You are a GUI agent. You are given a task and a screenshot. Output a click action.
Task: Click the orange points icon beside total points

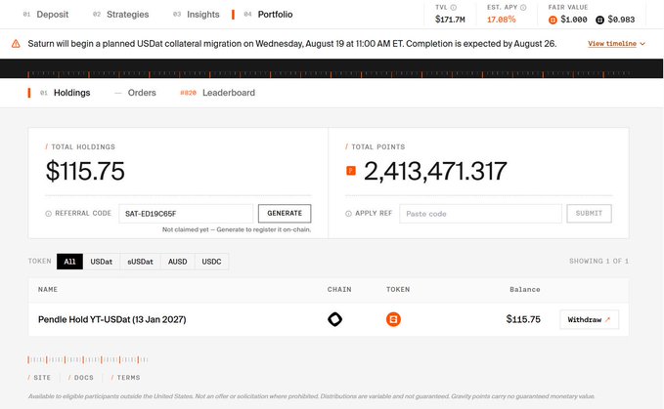pos(351,171)
